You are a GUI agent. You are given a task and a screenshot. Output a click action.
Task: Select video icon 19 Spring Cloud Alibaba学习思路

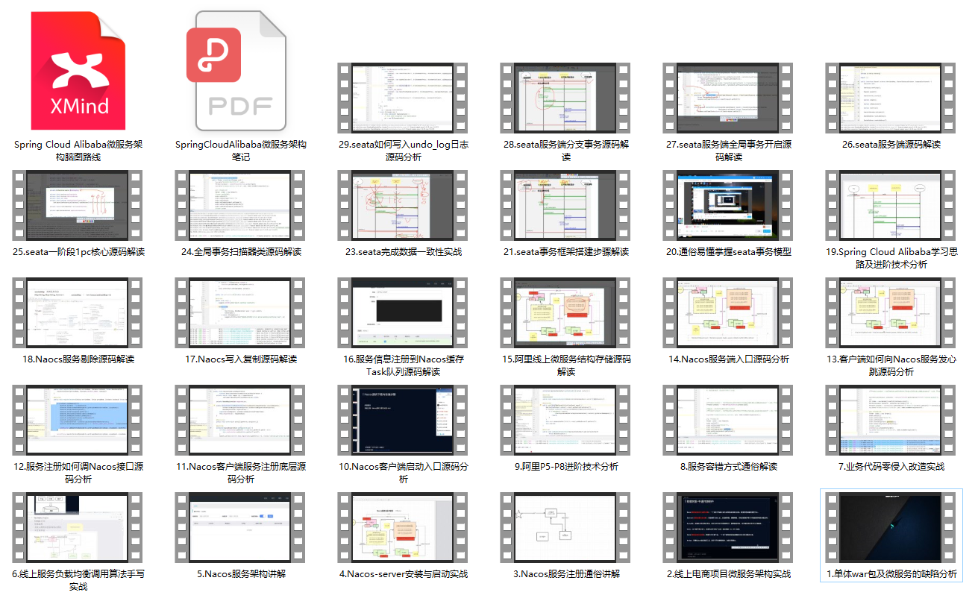click(891, 205)
